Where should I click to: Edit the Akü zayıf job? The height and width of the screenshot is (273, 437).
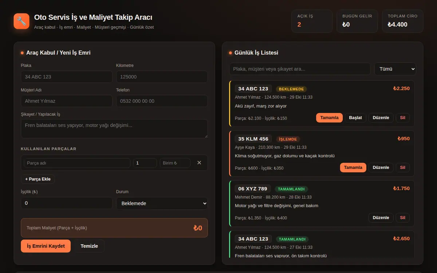pos(381,118)
